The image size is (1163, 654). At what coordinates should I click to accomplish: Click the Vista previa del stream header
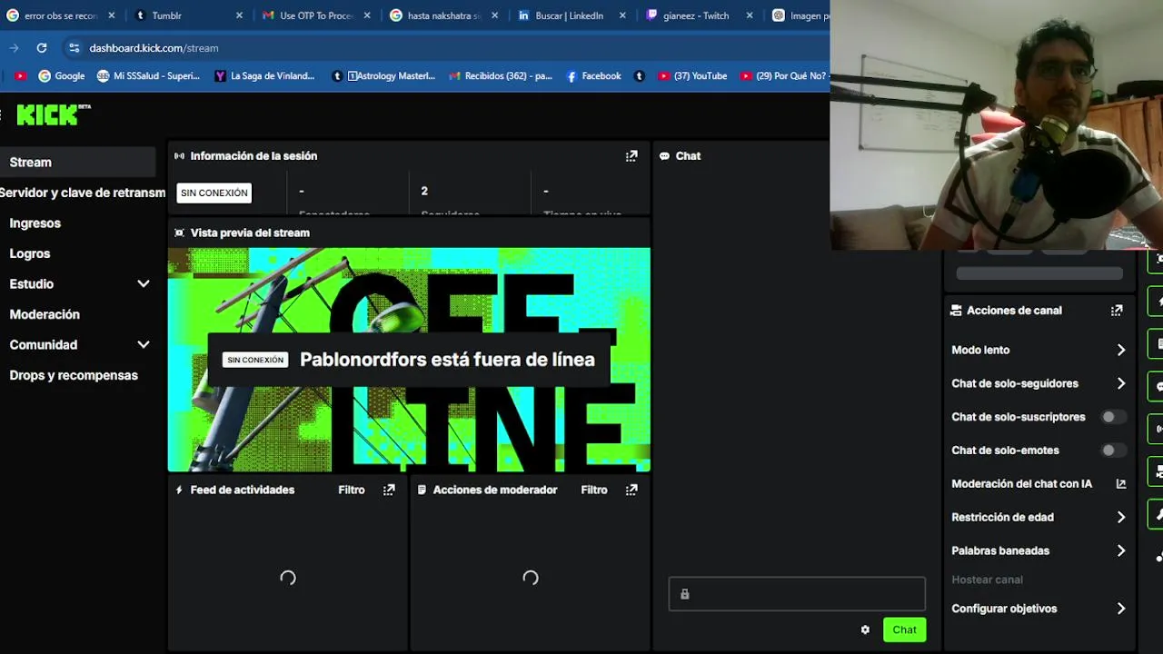pos(250,233)
